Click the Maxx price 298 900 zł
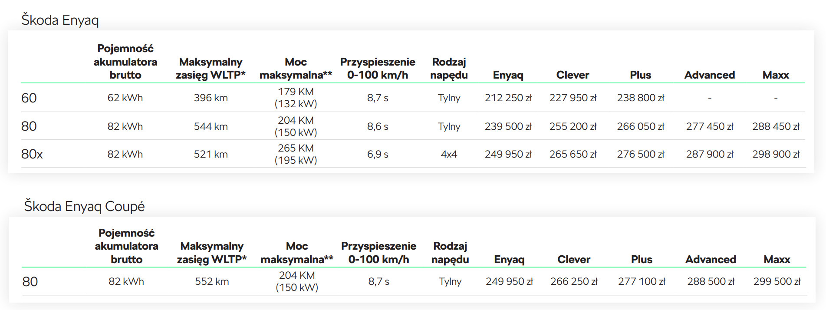This screenshot has height=310, width=826. tap(775, 154)
